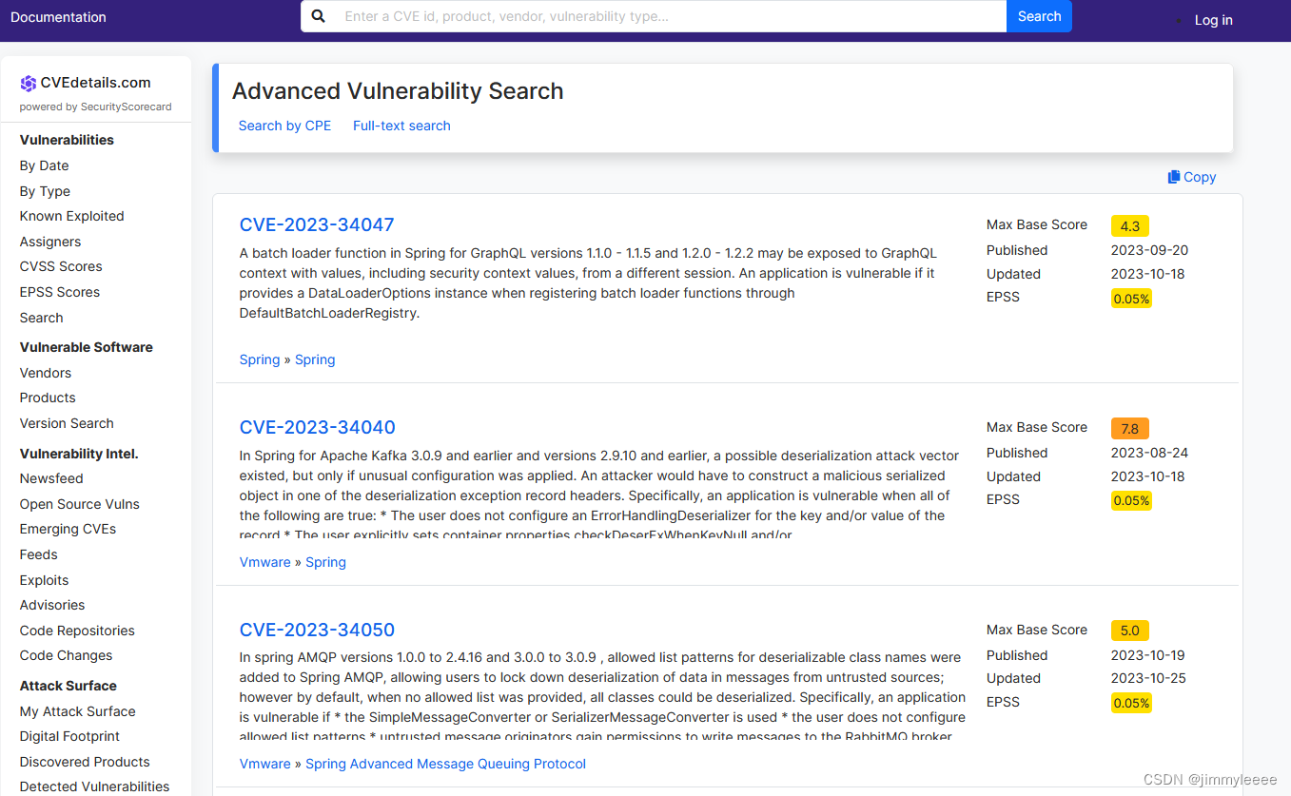The image size is (1291, 796).
Task: Click Spring Advanced Message Queuing Protocol link
Action: tap(445, 764)
